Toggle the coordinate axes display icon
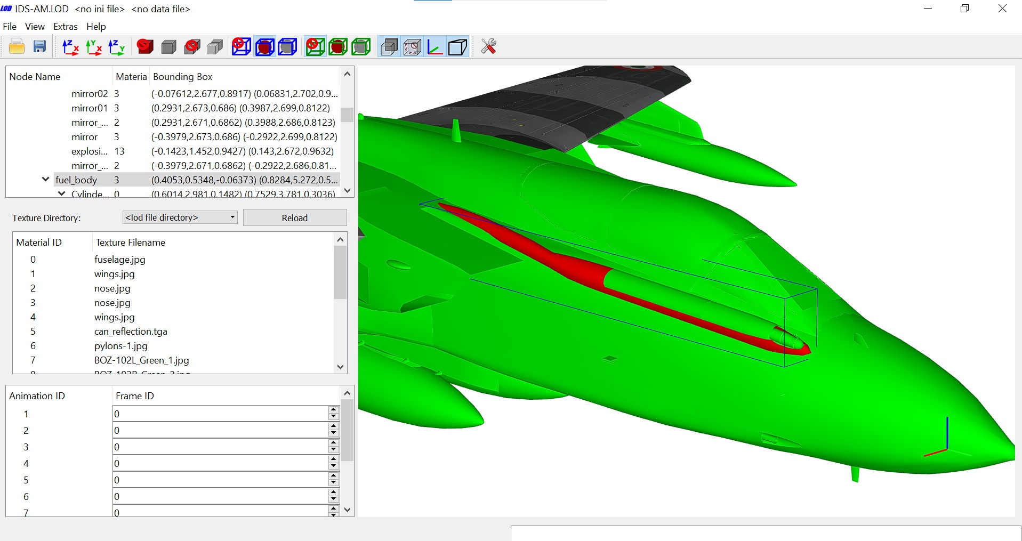Viewport: 1022px width, 541px height. pyautogui.click(x=435, y=47)
